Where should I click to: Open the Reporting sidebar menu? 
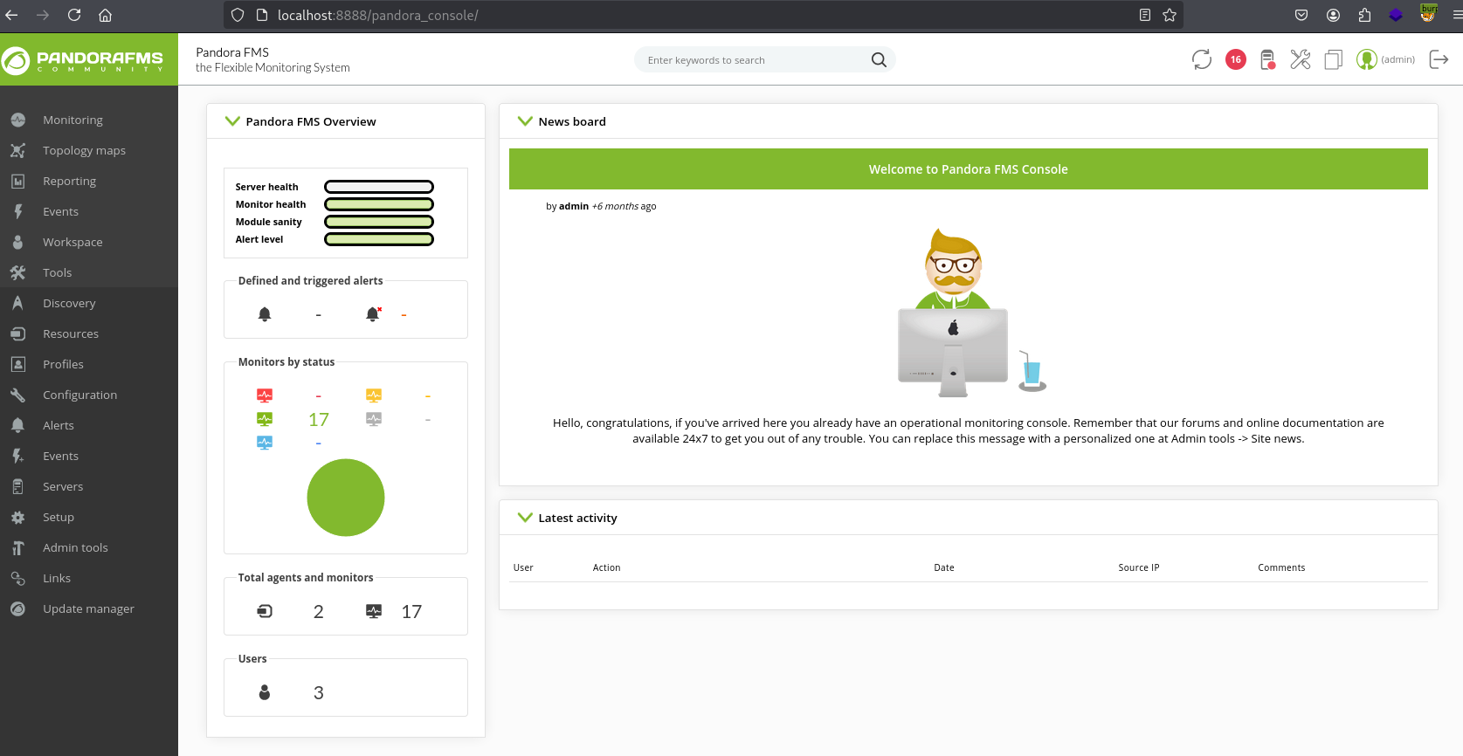pos(69,181)
